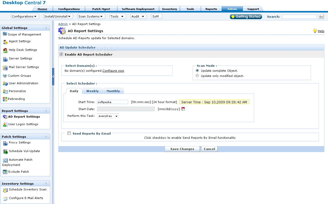
Task: Open the Reports tab
Action: pos(211,9)
